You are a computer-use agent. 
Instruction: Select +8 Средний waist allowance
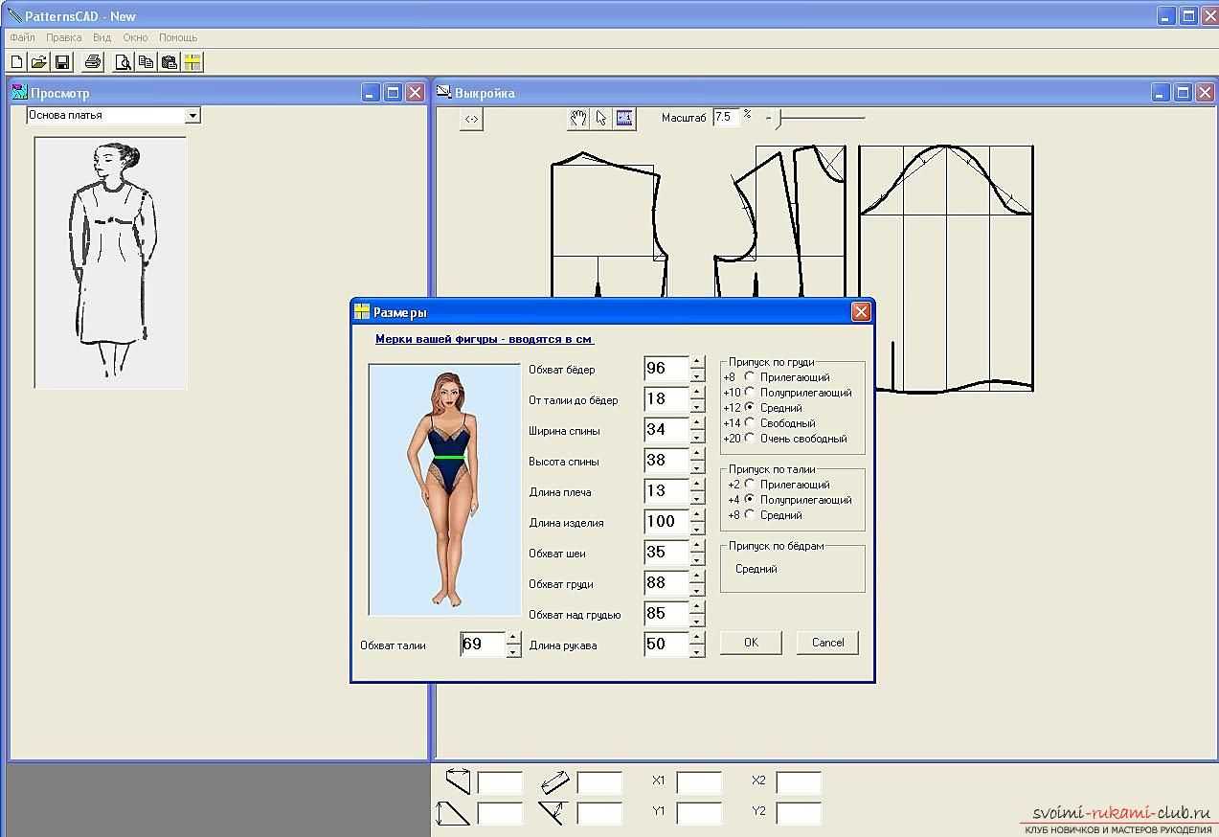point(750,515)
